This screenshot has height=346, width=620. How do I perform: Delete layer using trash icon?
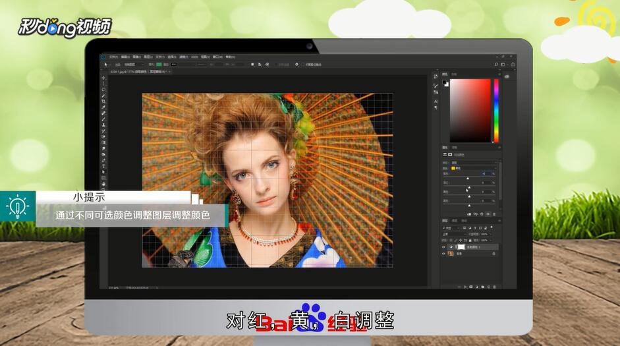[x=494, y=287]
